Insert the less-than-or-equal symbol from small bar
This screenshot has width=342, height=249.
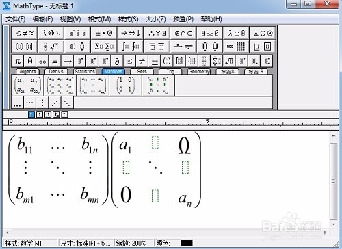129,61
